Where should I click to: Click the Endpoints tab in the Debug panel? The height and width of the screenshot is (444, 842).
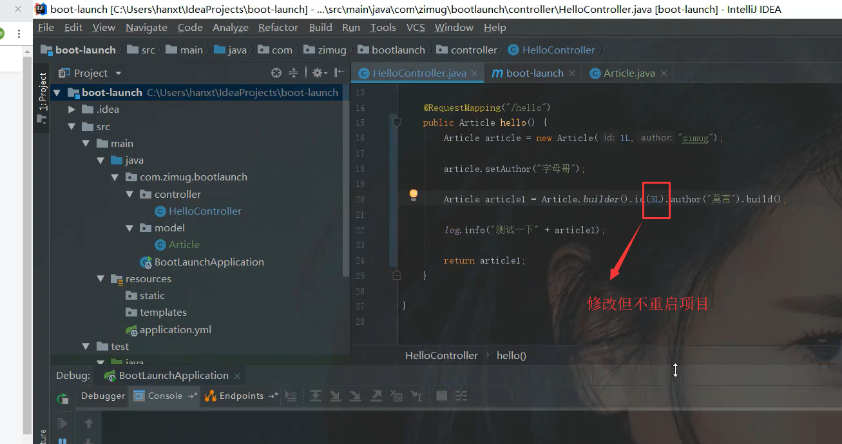click(x=241, y=396)
